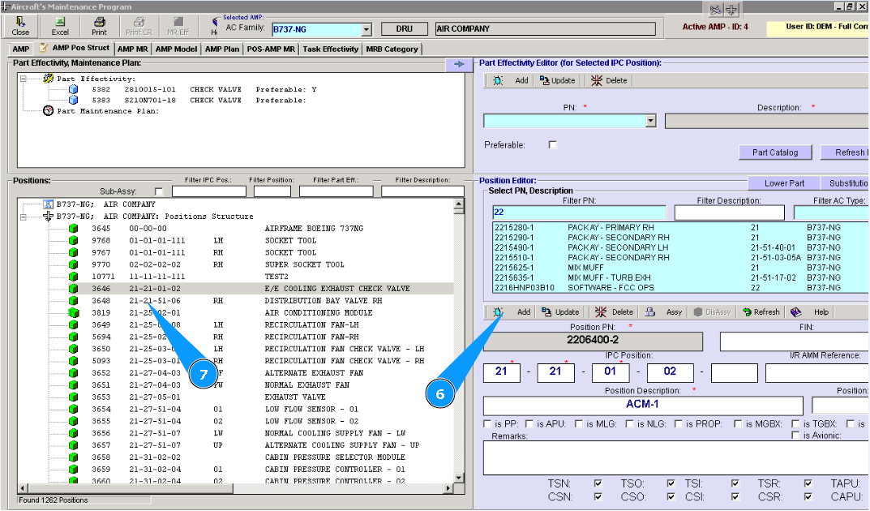Open the Task Effectivity tab
This screenshot has height=511, width=870.
point(330,49)
